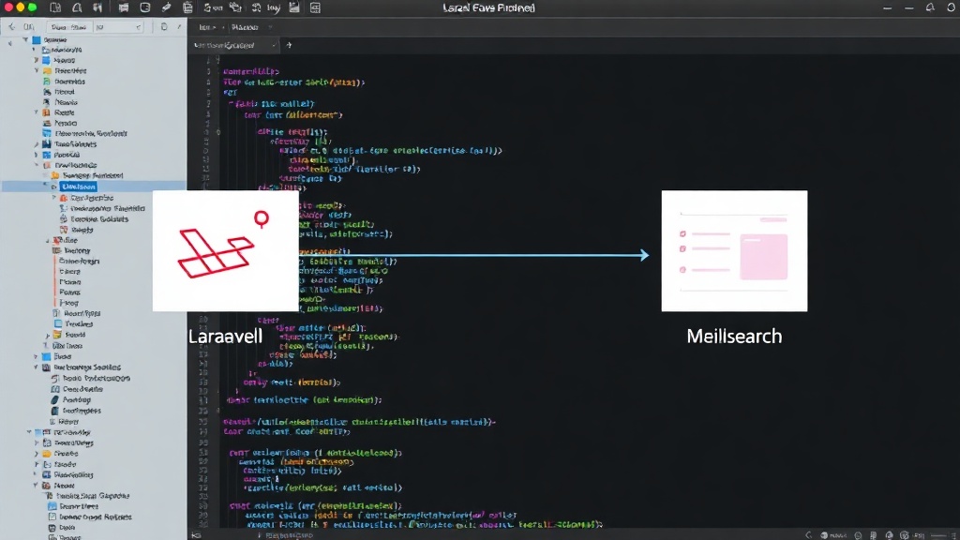Viewport: 960px width, 540px height.
Task: Open the first dropdown in the sidebar header
Action: tap(69, 27)
